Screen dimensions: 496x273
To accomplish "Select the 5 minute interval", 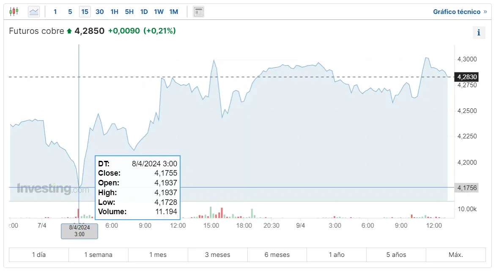I will pyautogui.click(x=70, y=11).
